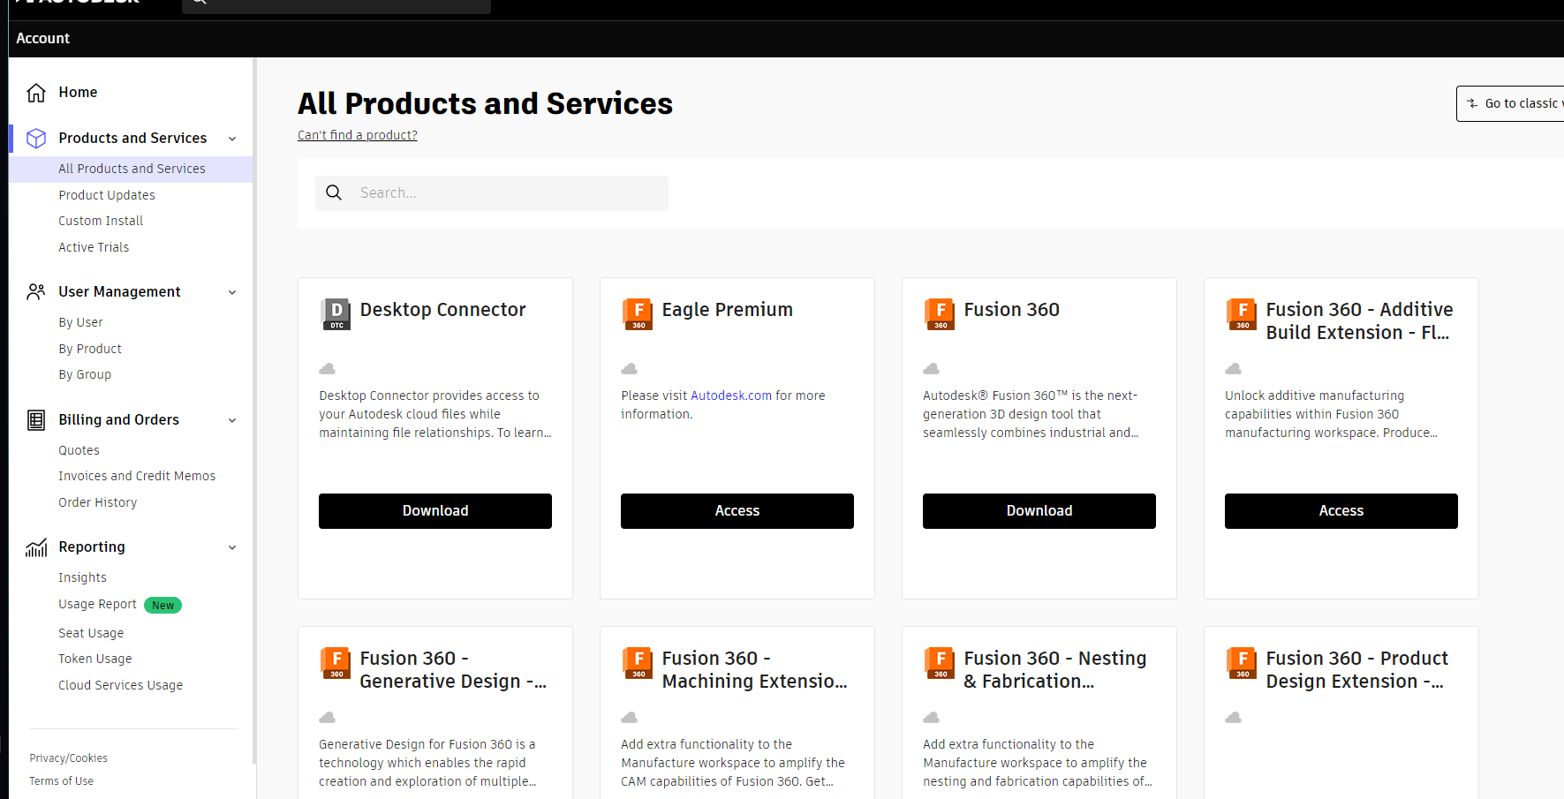
Task: Click the Eagle Premium product icon
Action: tap(638, 314)
